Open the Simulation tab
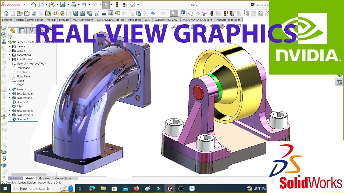 click(x=134, y=20)
